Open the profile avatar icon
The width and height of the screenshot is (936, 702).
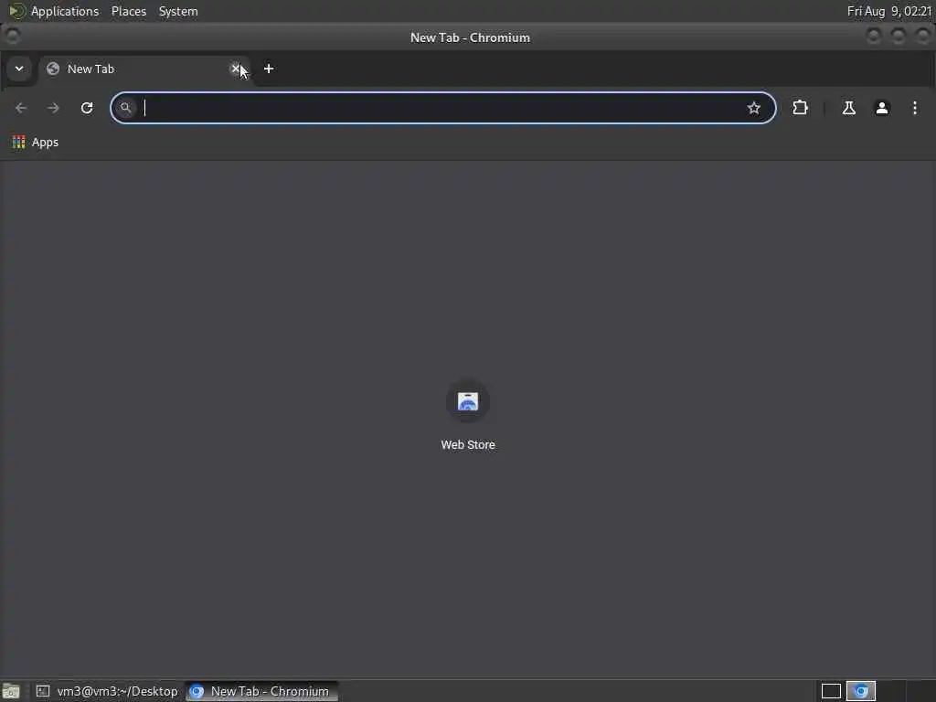pyautogui.click(x=882, y=108)
